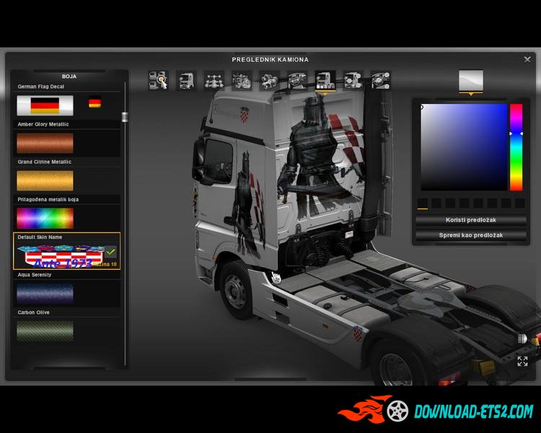Select the highlighted first color preset slot
This screenshot has height=433, width=541.
pyautogui.click(x=423, y=203)
